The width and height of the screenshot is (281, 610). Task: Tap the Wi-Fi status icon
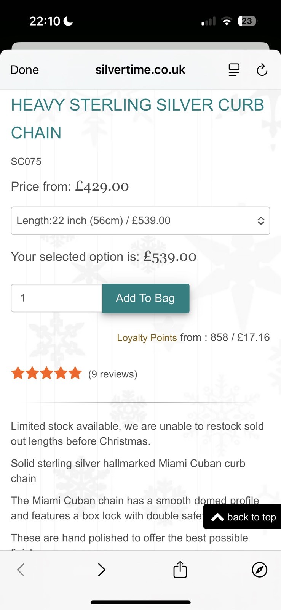point(227,21)
